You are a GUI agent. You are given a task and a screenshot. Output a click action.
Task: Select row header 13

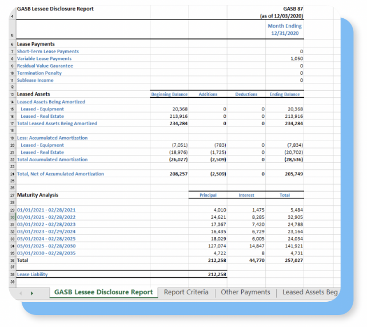pos(13,94)
